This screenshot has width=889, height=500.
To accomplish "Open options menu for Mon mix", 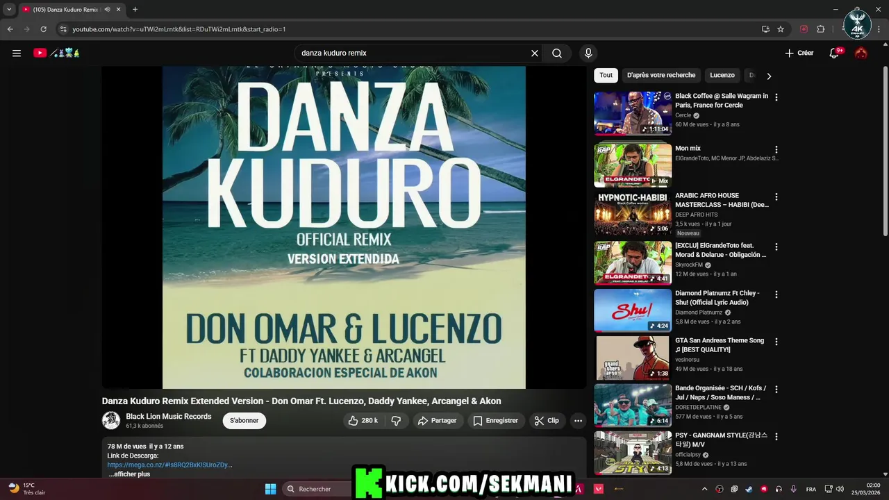I will [x=776, y=149].
